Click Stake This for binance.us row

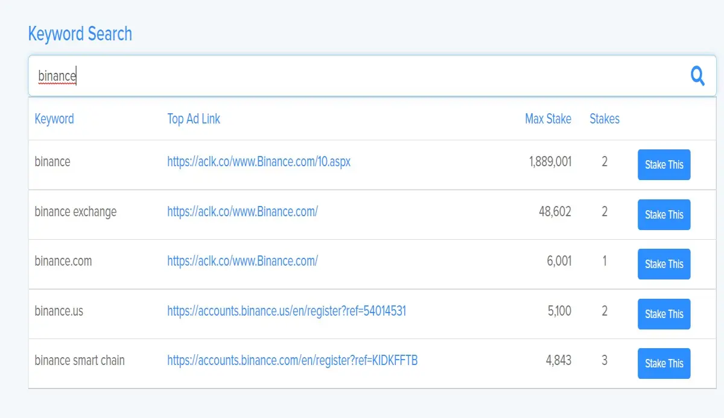[x=664, y=314]
